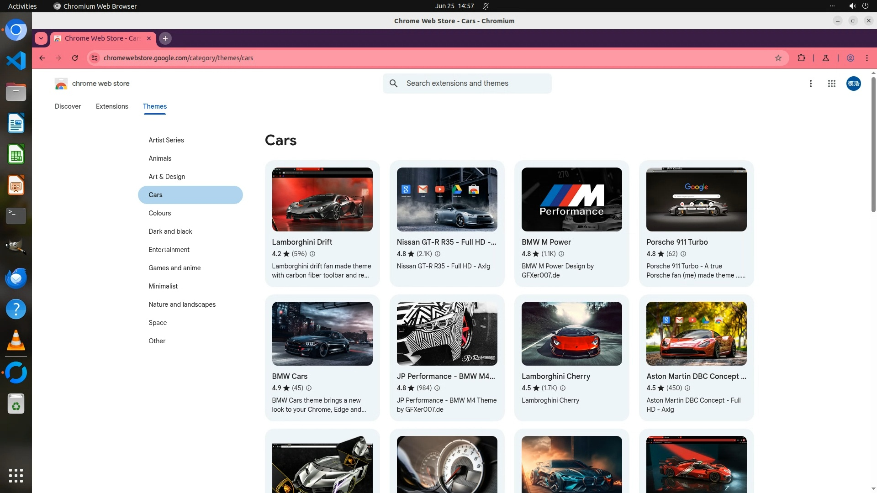The width and height of the screenshot is (877, 493).
Task: Click the site info icon beside URL
Action: pyautogui.click(x=95, y=58)
